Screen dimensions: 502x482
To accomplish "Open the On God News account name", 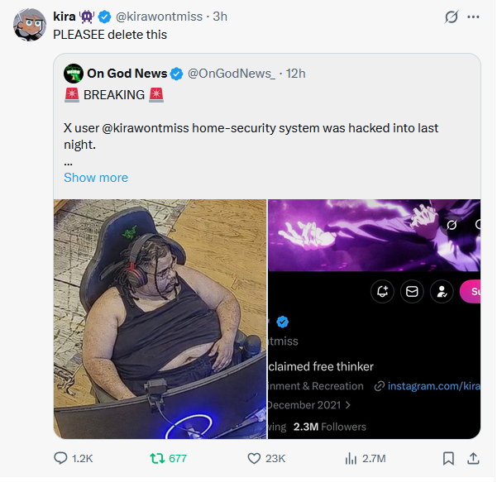I will [127, 74].
